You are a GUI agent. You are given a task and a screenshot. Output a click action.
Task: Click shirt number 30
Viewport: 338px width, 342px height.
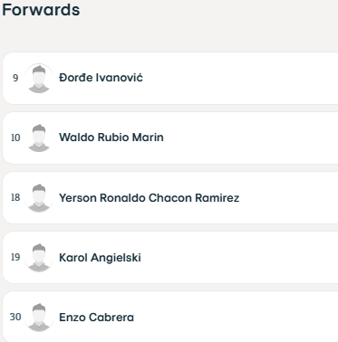[15, 317]
